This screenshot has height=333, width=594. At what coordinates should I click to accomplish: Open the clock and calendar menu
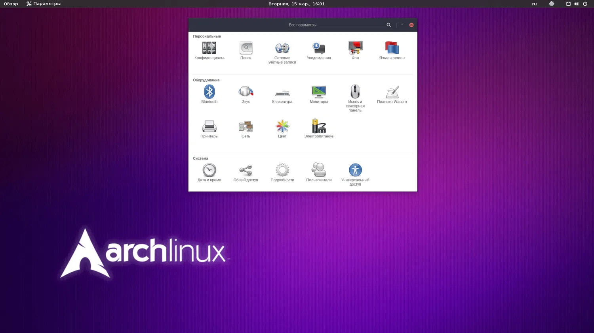click(297, 4)
